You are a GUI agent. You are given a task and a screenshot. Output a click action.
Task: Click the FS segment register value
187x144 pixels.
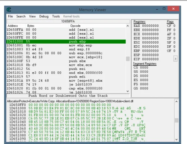tap(144, 84)
